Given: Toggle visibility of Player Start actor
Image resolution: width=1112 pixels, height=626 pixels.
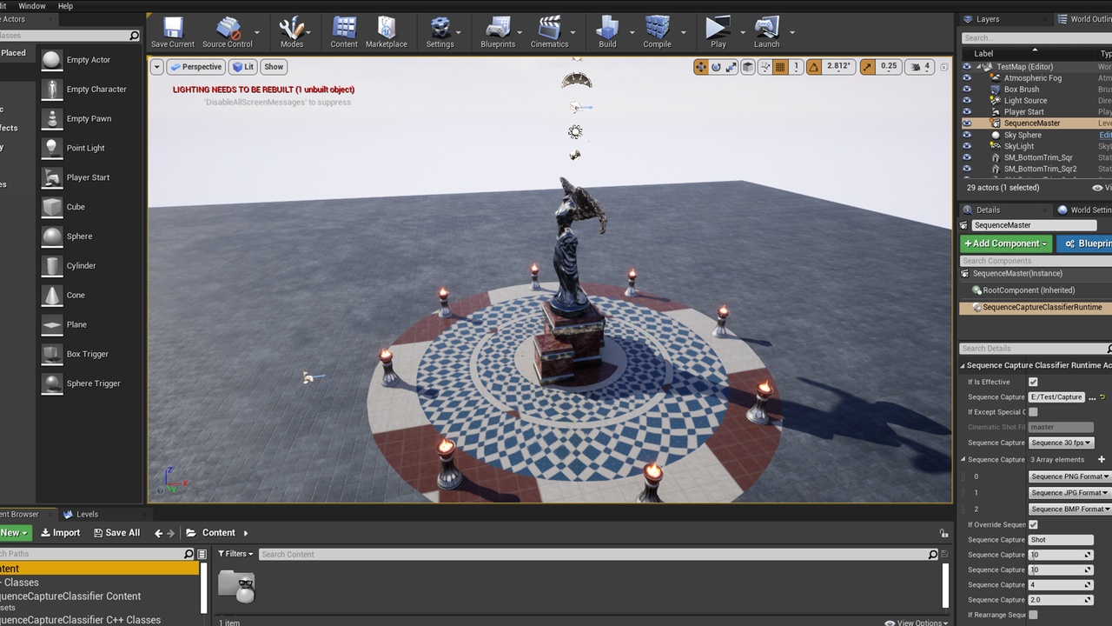Looking at the screenshot, I should tap(967, 112).
